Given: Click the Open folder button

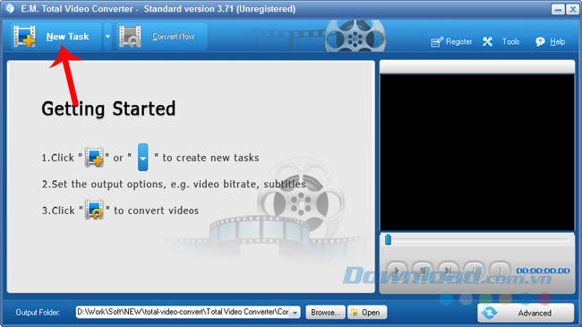Looking at the screenshot, I should tap(367, 313).
